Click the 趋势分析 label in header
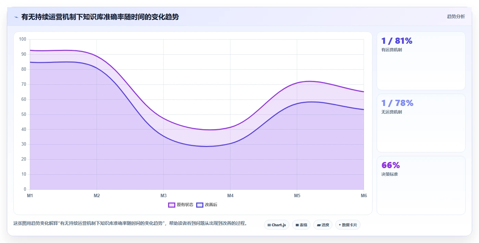Image resolution: width=479 pixels, height=243 pixels. point(456,16)
